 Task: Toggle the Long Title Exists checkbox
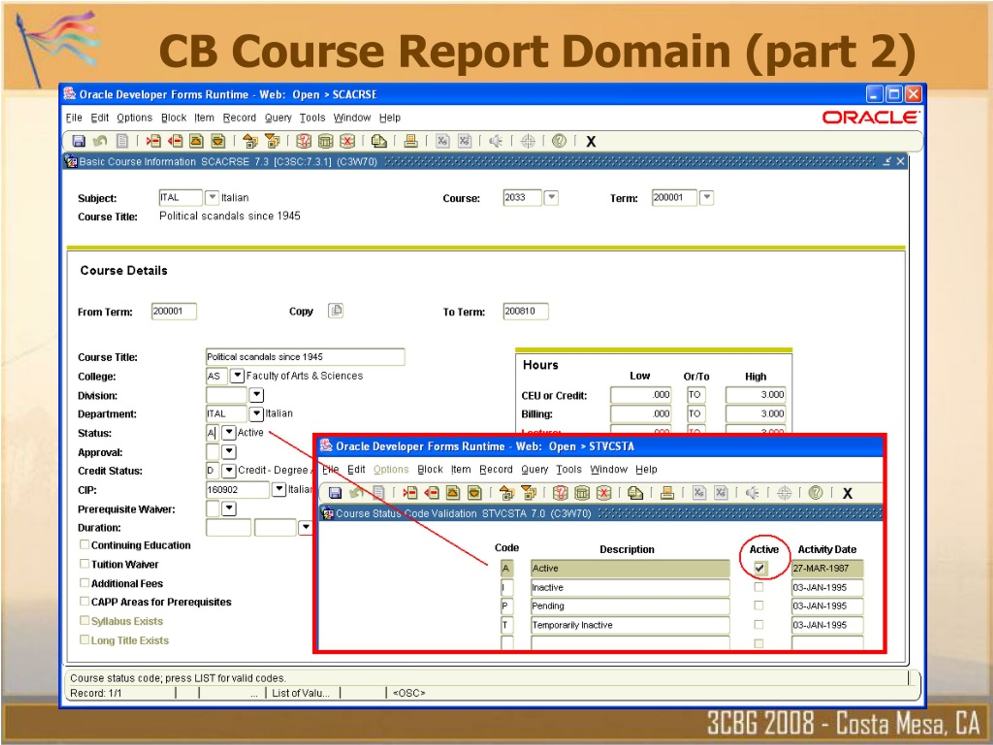pos(85,639)
